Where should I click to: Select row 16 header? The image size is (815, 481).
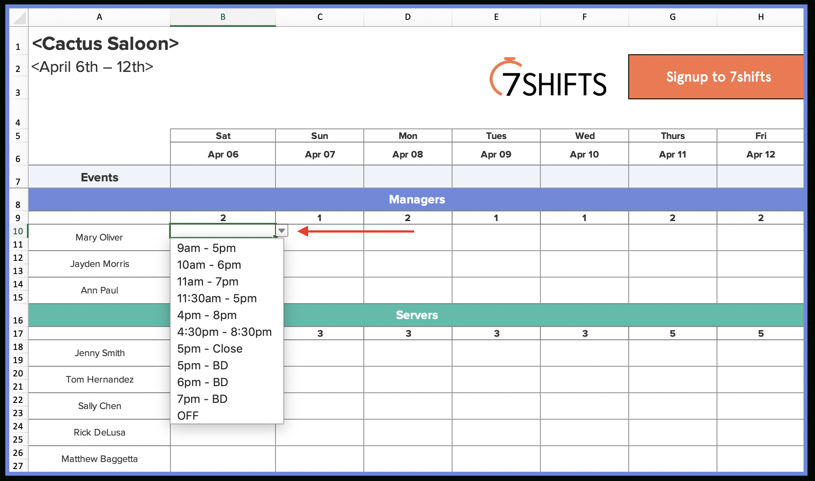[x=18, y=315]
